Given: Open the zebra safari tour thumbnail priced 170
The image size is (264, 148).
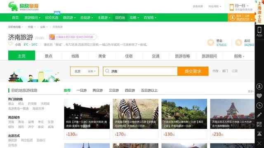Looking at the screenshot, I should coord(136,114).
